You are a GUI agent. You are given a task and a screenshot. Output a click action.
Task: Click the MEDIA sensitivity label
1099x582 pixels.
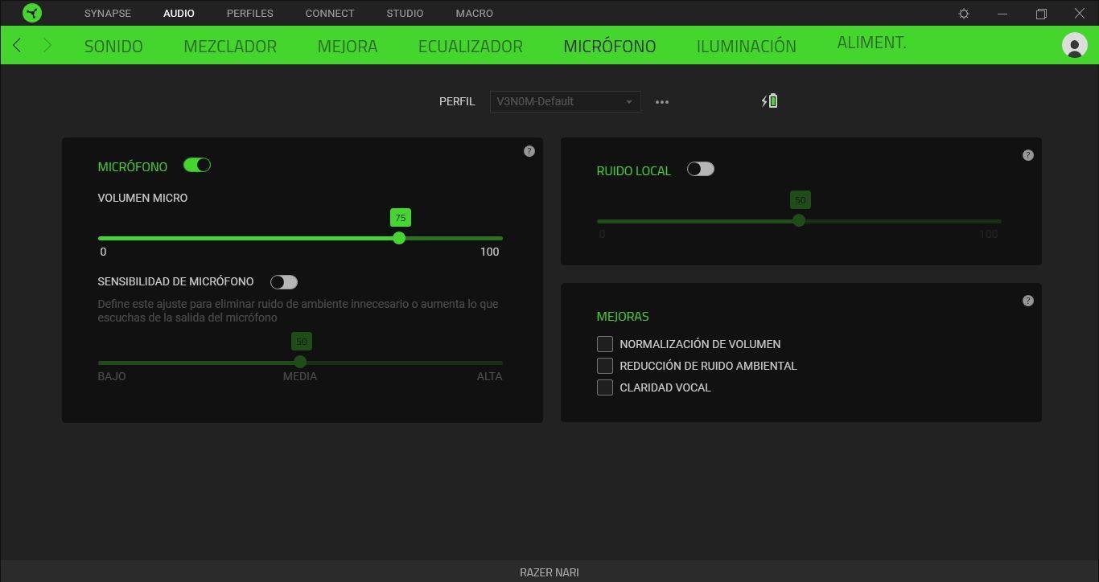click(300, 376)
